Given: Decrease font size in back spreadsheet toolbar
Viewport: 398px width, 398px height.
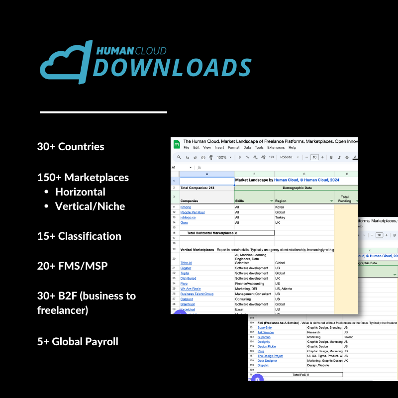Looking at the screenshot, I should pyautogui.click(x=372, y=235).
